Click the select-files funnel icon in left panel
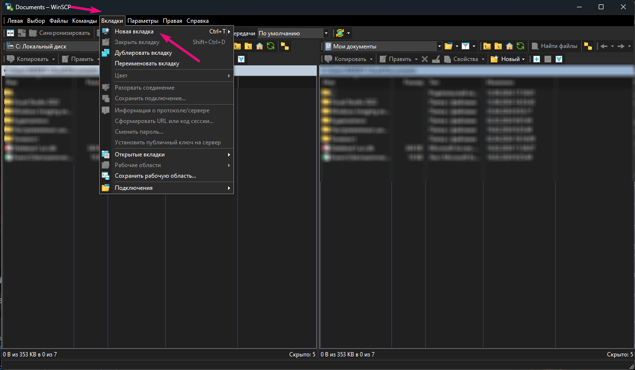635x370 pixels. [x=241, y=59]
